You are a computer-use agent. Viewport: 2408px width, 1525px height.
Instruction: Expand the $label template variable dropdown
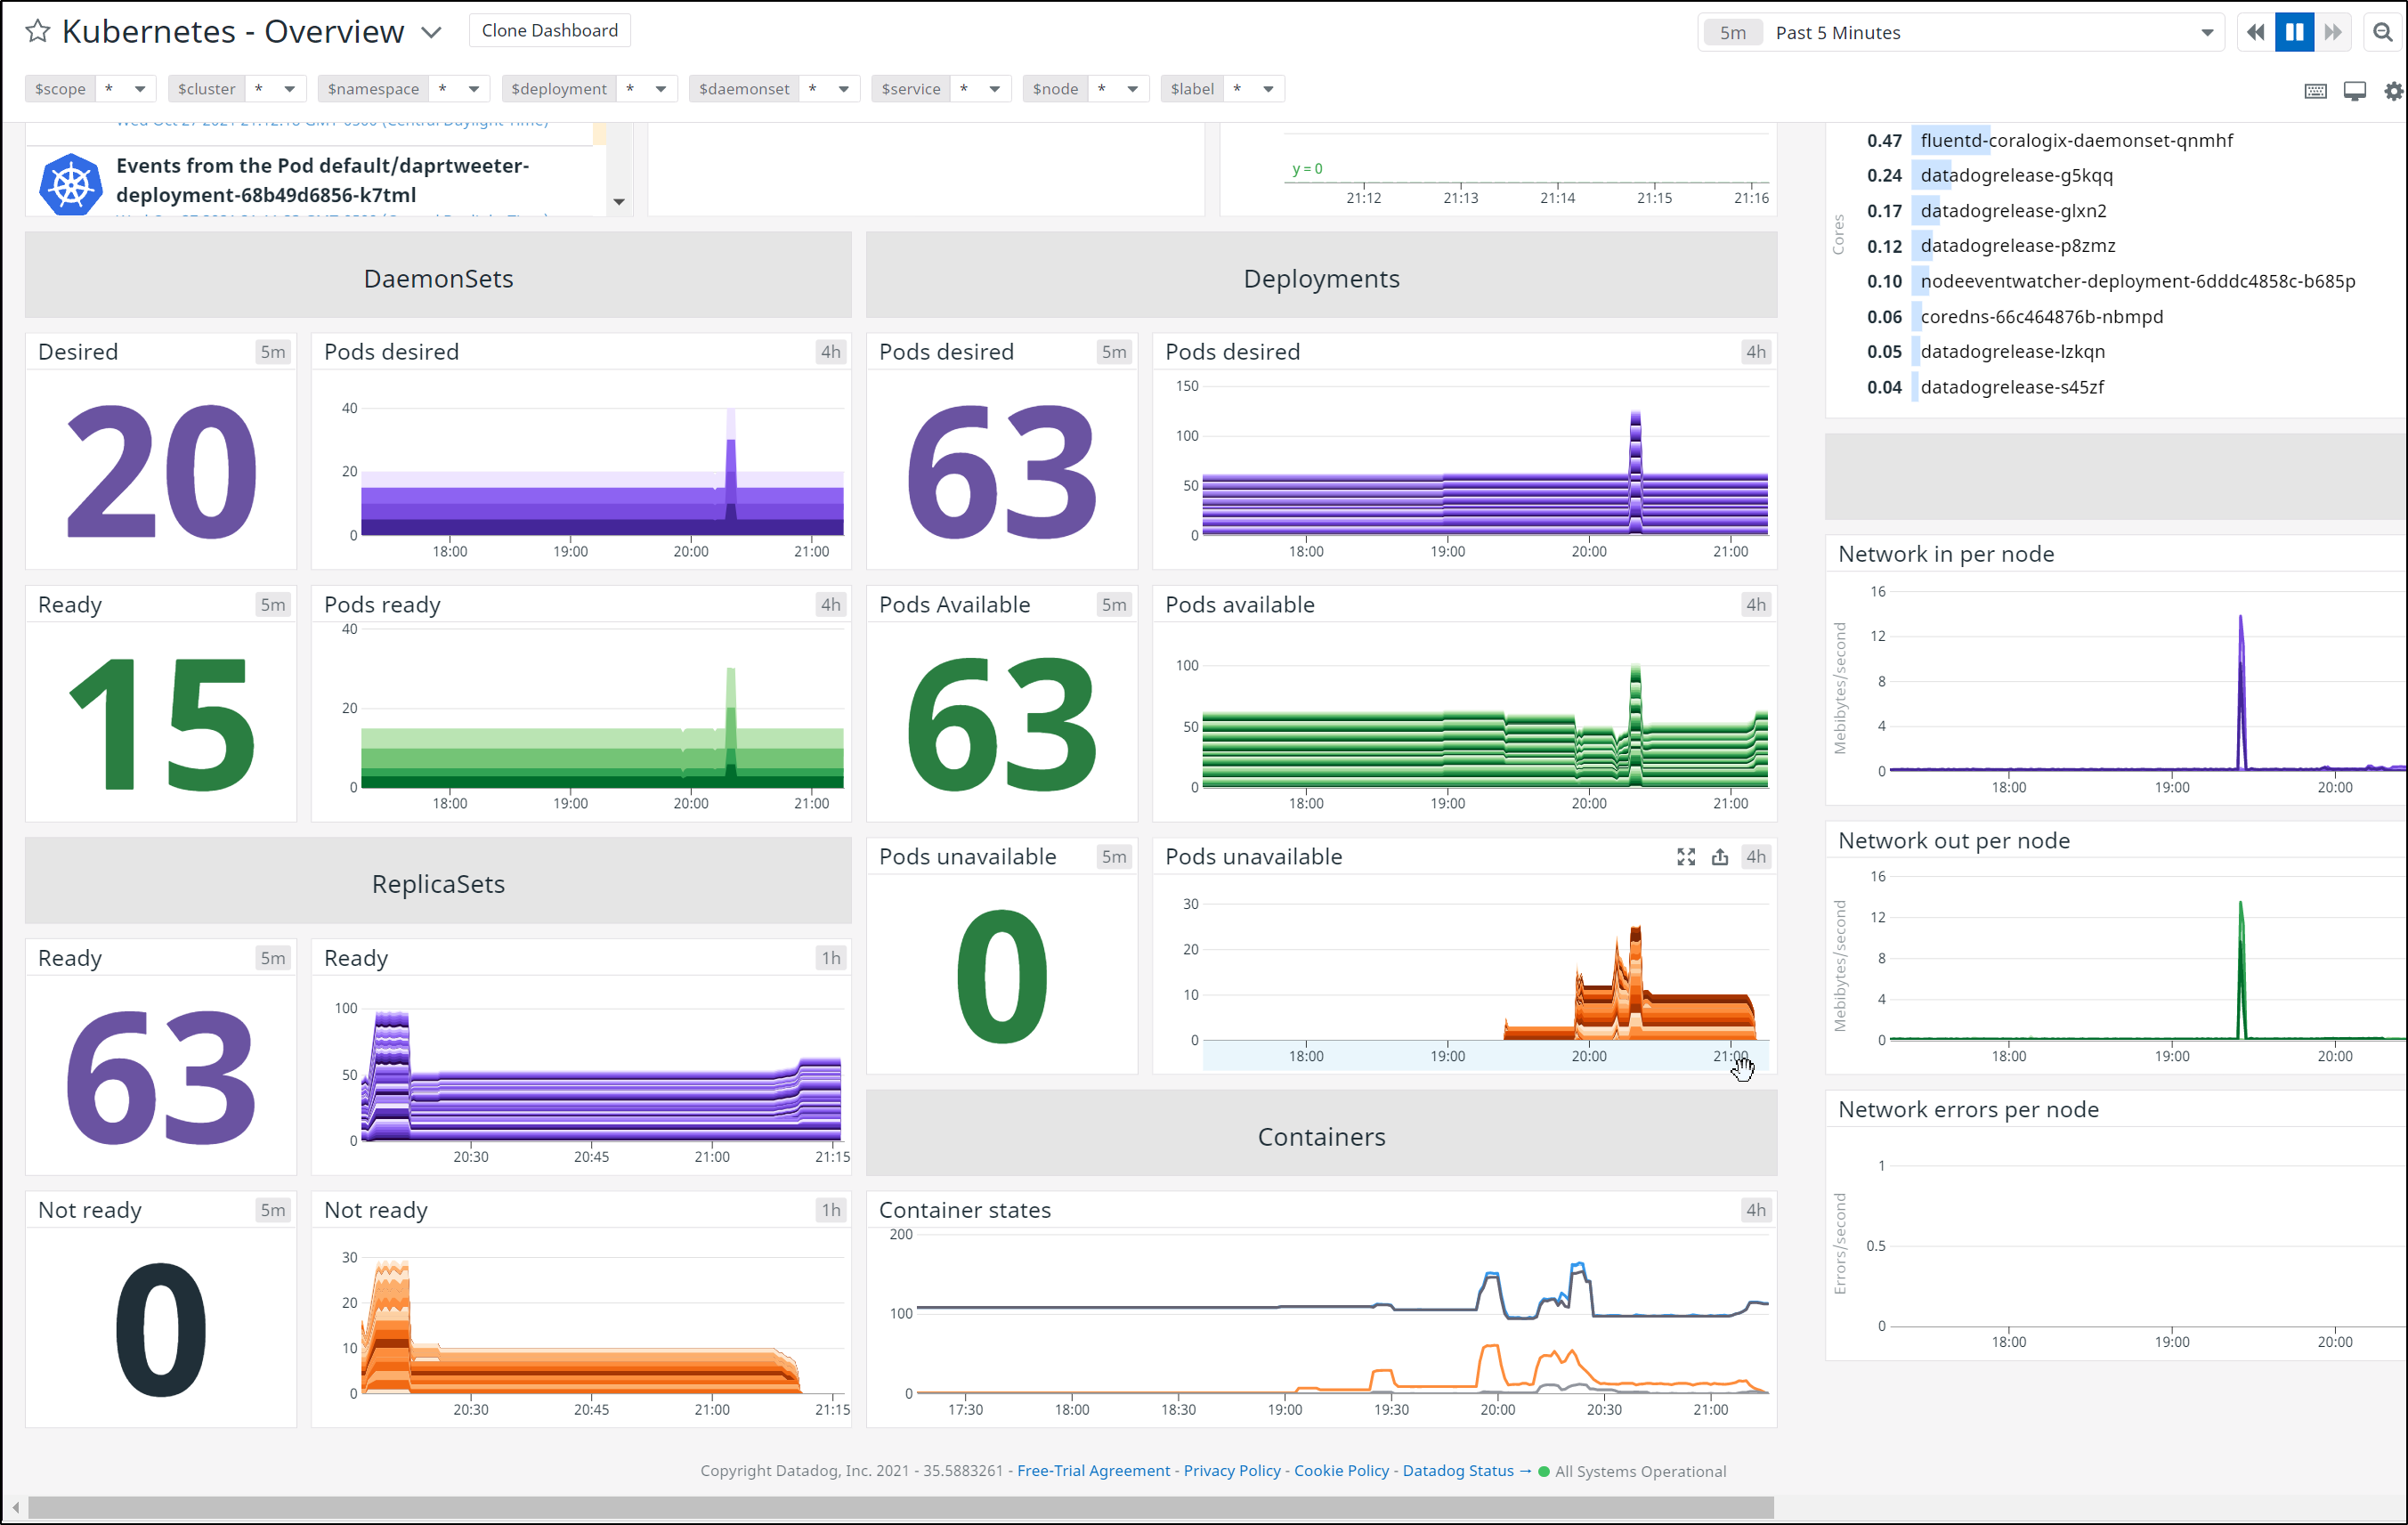[x=1268, y=89]
